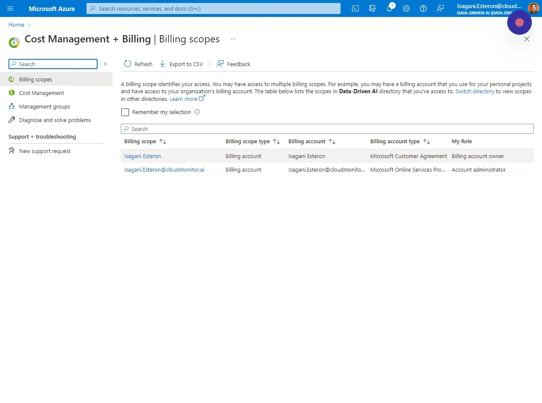This screenshot has height=403, width=542.
Task: Click the Cost Management sidebar icon
Action: (x=11, y=93)
